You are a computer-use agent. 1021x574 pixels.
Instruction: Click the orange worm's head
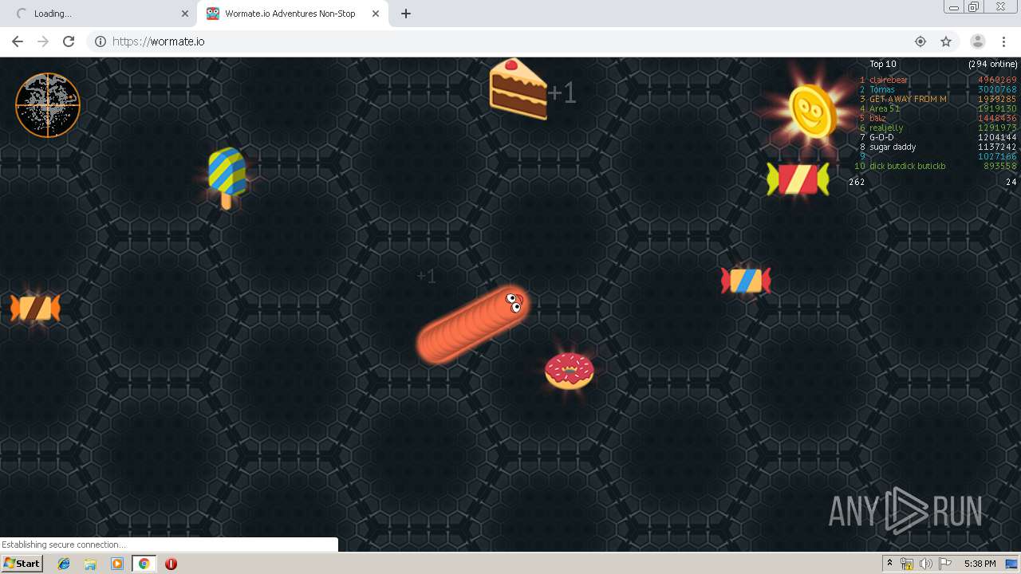coord(510,304)
